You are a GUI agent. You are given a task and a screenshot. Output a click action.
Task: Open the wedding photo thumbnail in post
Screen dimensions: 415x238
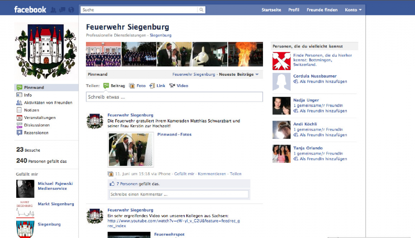(x=130, y=149)
